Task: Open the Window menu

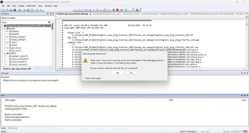Action: point(48,6)
